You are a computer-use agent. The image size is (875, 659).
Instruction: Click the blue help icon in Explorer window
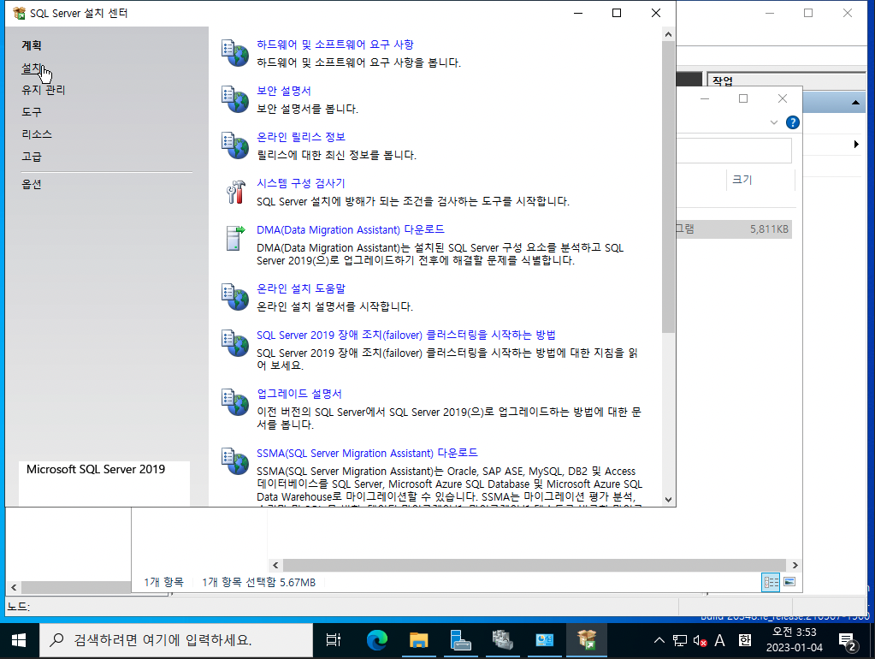pos(792,122)
